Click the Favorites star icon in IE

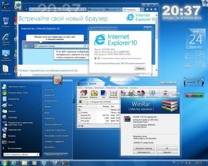pyautogui.click(x=151, y=9)
